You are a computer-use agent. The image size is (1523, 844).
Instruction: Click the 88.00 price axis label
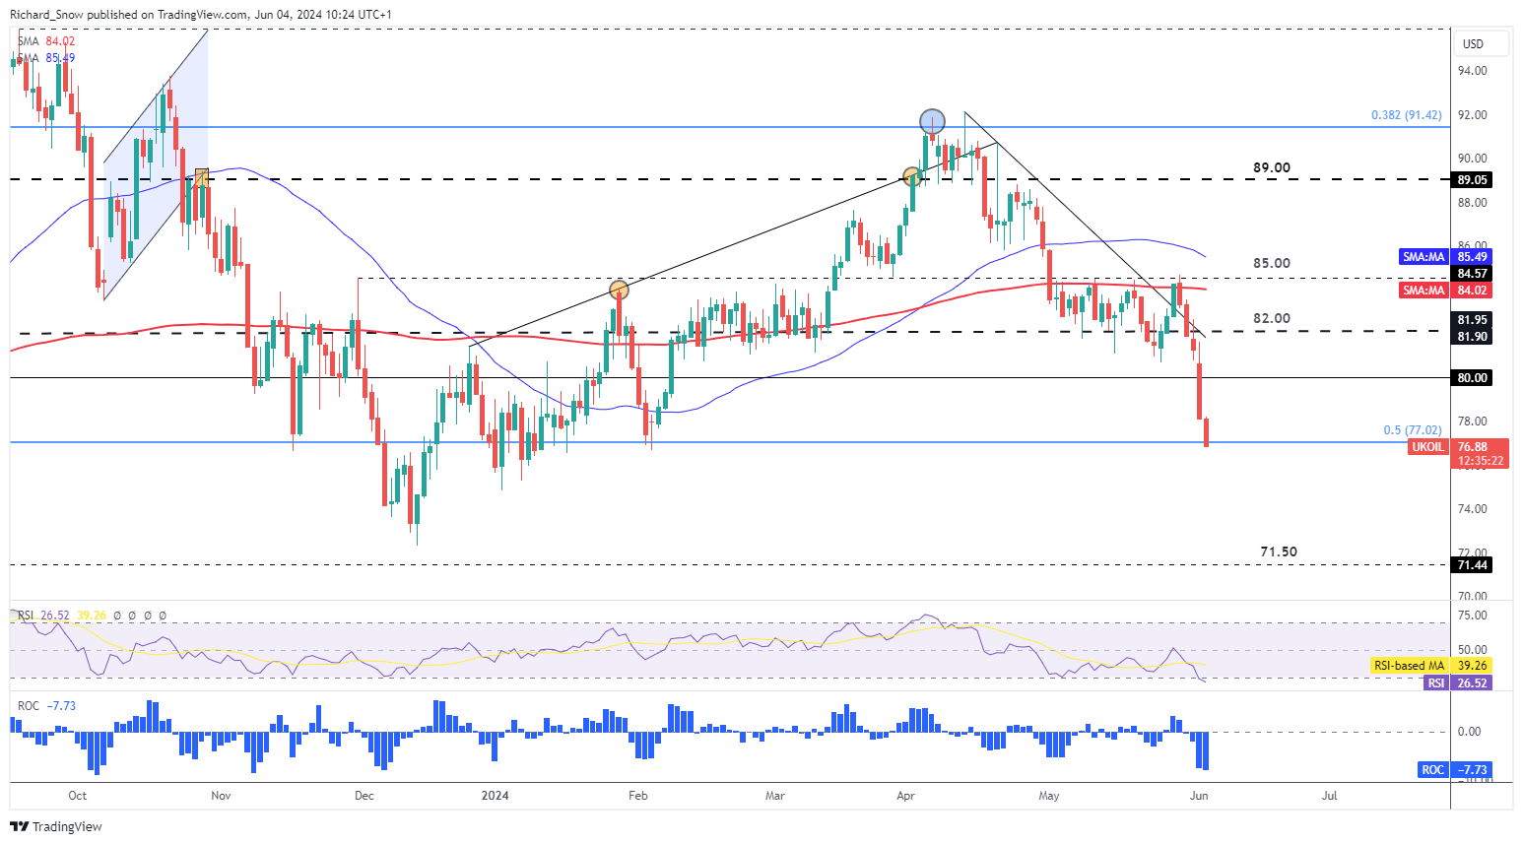click(1473, 203)
